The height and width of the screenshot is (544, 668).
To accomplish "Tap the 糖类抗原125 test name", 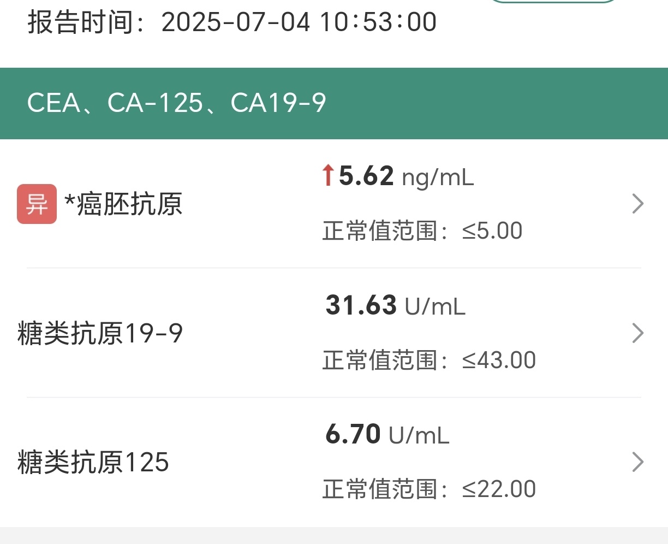I will point(93,462).
